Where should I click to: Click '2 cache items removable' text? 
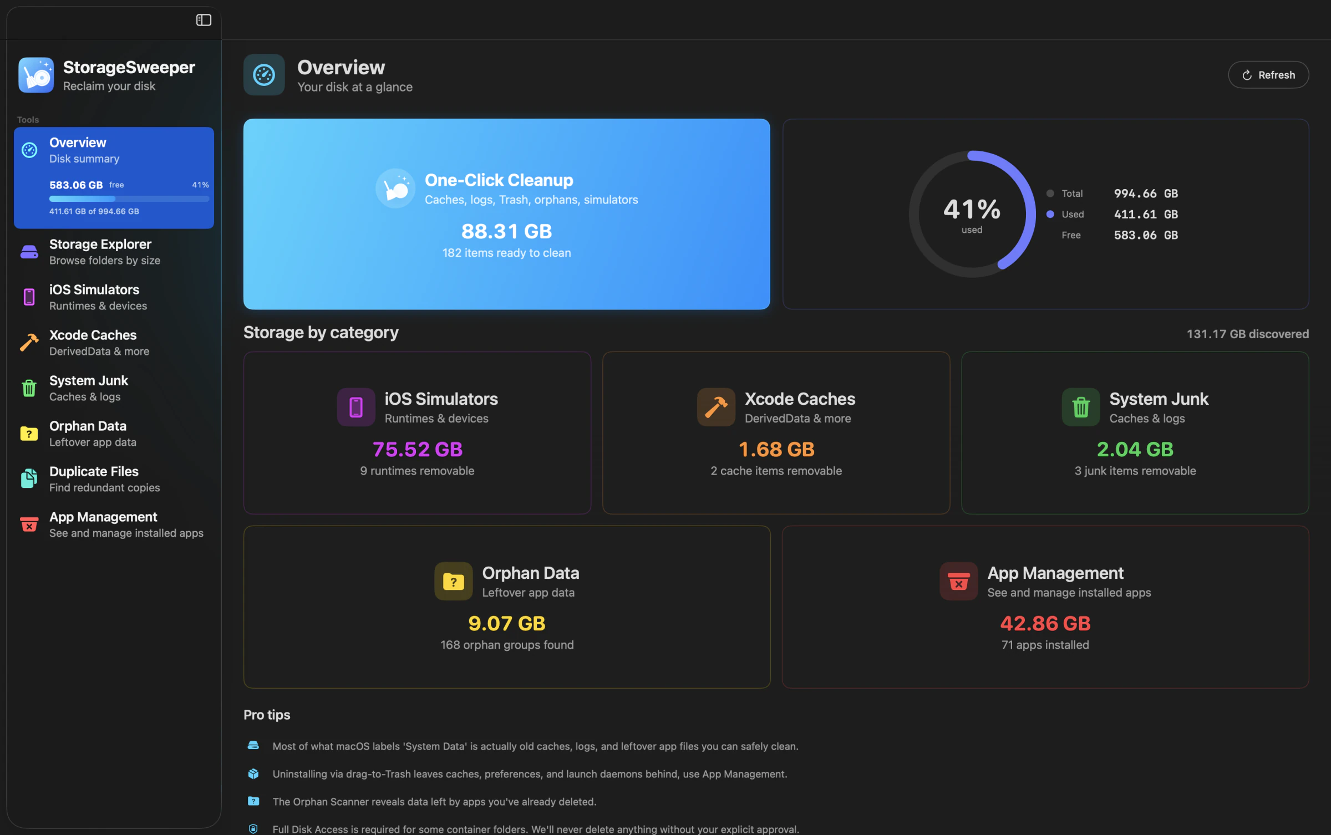[776, 471]
